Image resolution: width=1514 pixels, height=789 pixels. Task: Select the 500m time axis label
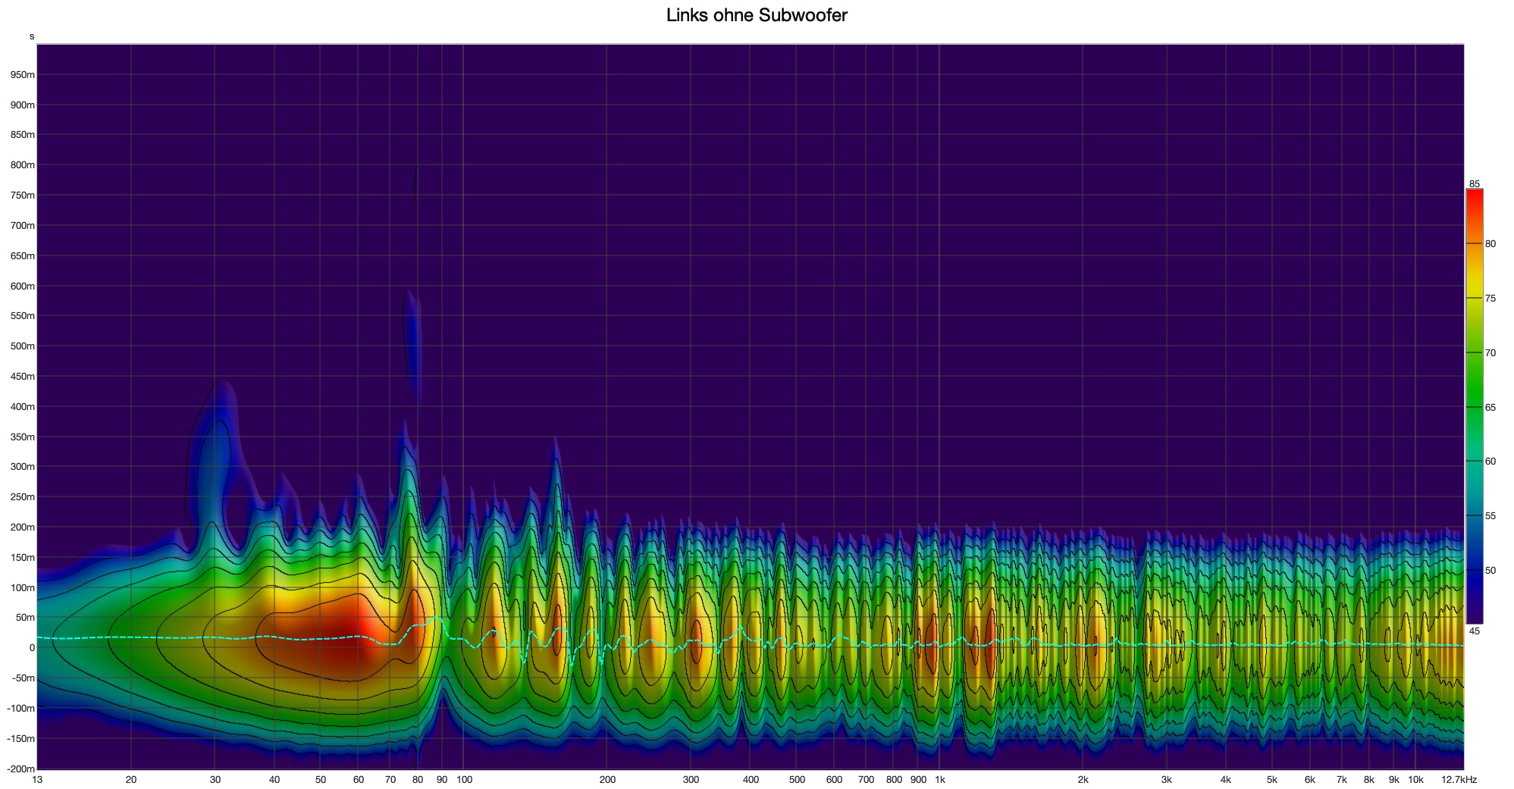click(x=22, y=346)
